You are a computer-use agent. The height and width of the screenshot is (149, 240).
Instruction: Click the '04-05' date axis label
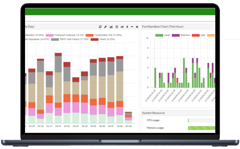pyautogui.click(x=93, y=126)
